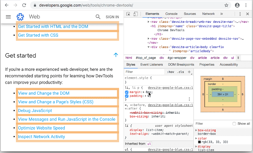Open the hamburger navigation menu
Image resolution: width=253 pixels, height=153 pixels.
[8, 17]
